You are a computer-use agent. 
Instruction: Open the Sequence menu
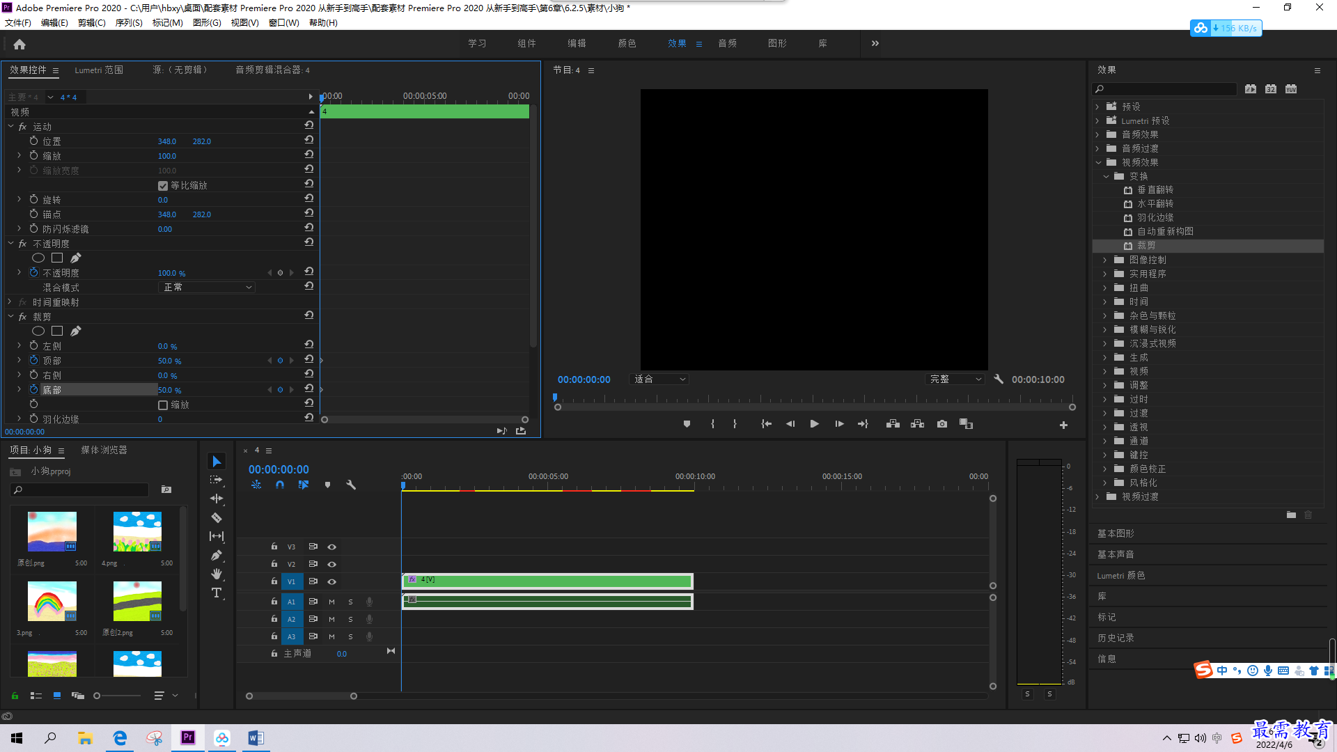[x=129, y=23]
